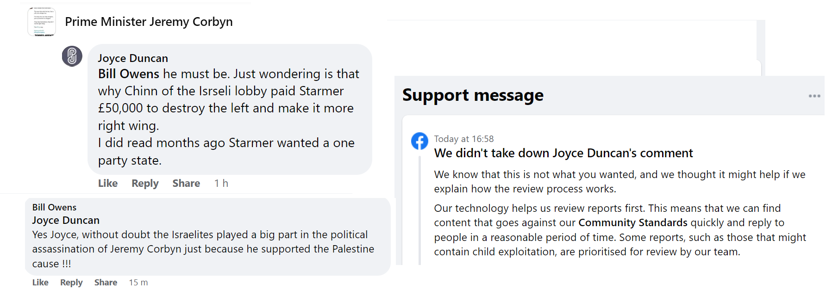
Task: Open the Community Standards link
Action: click(x=632, y=223)
